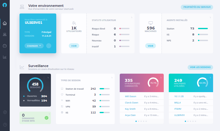Open machine ITSERV
This screenshot has width=220, height=131.
click(178, 109)
